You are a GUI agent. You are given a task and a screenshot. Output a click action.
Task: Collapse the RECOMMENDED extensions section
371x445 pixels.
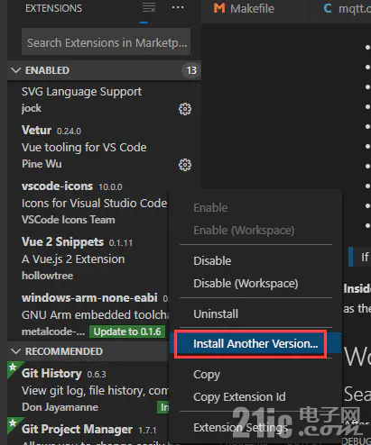pos(15,351)
